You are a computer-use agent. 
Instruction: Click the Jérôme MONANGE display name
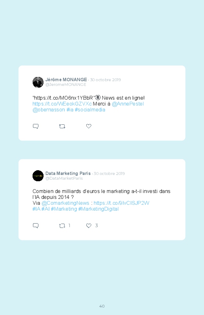[x=66, y=80]
